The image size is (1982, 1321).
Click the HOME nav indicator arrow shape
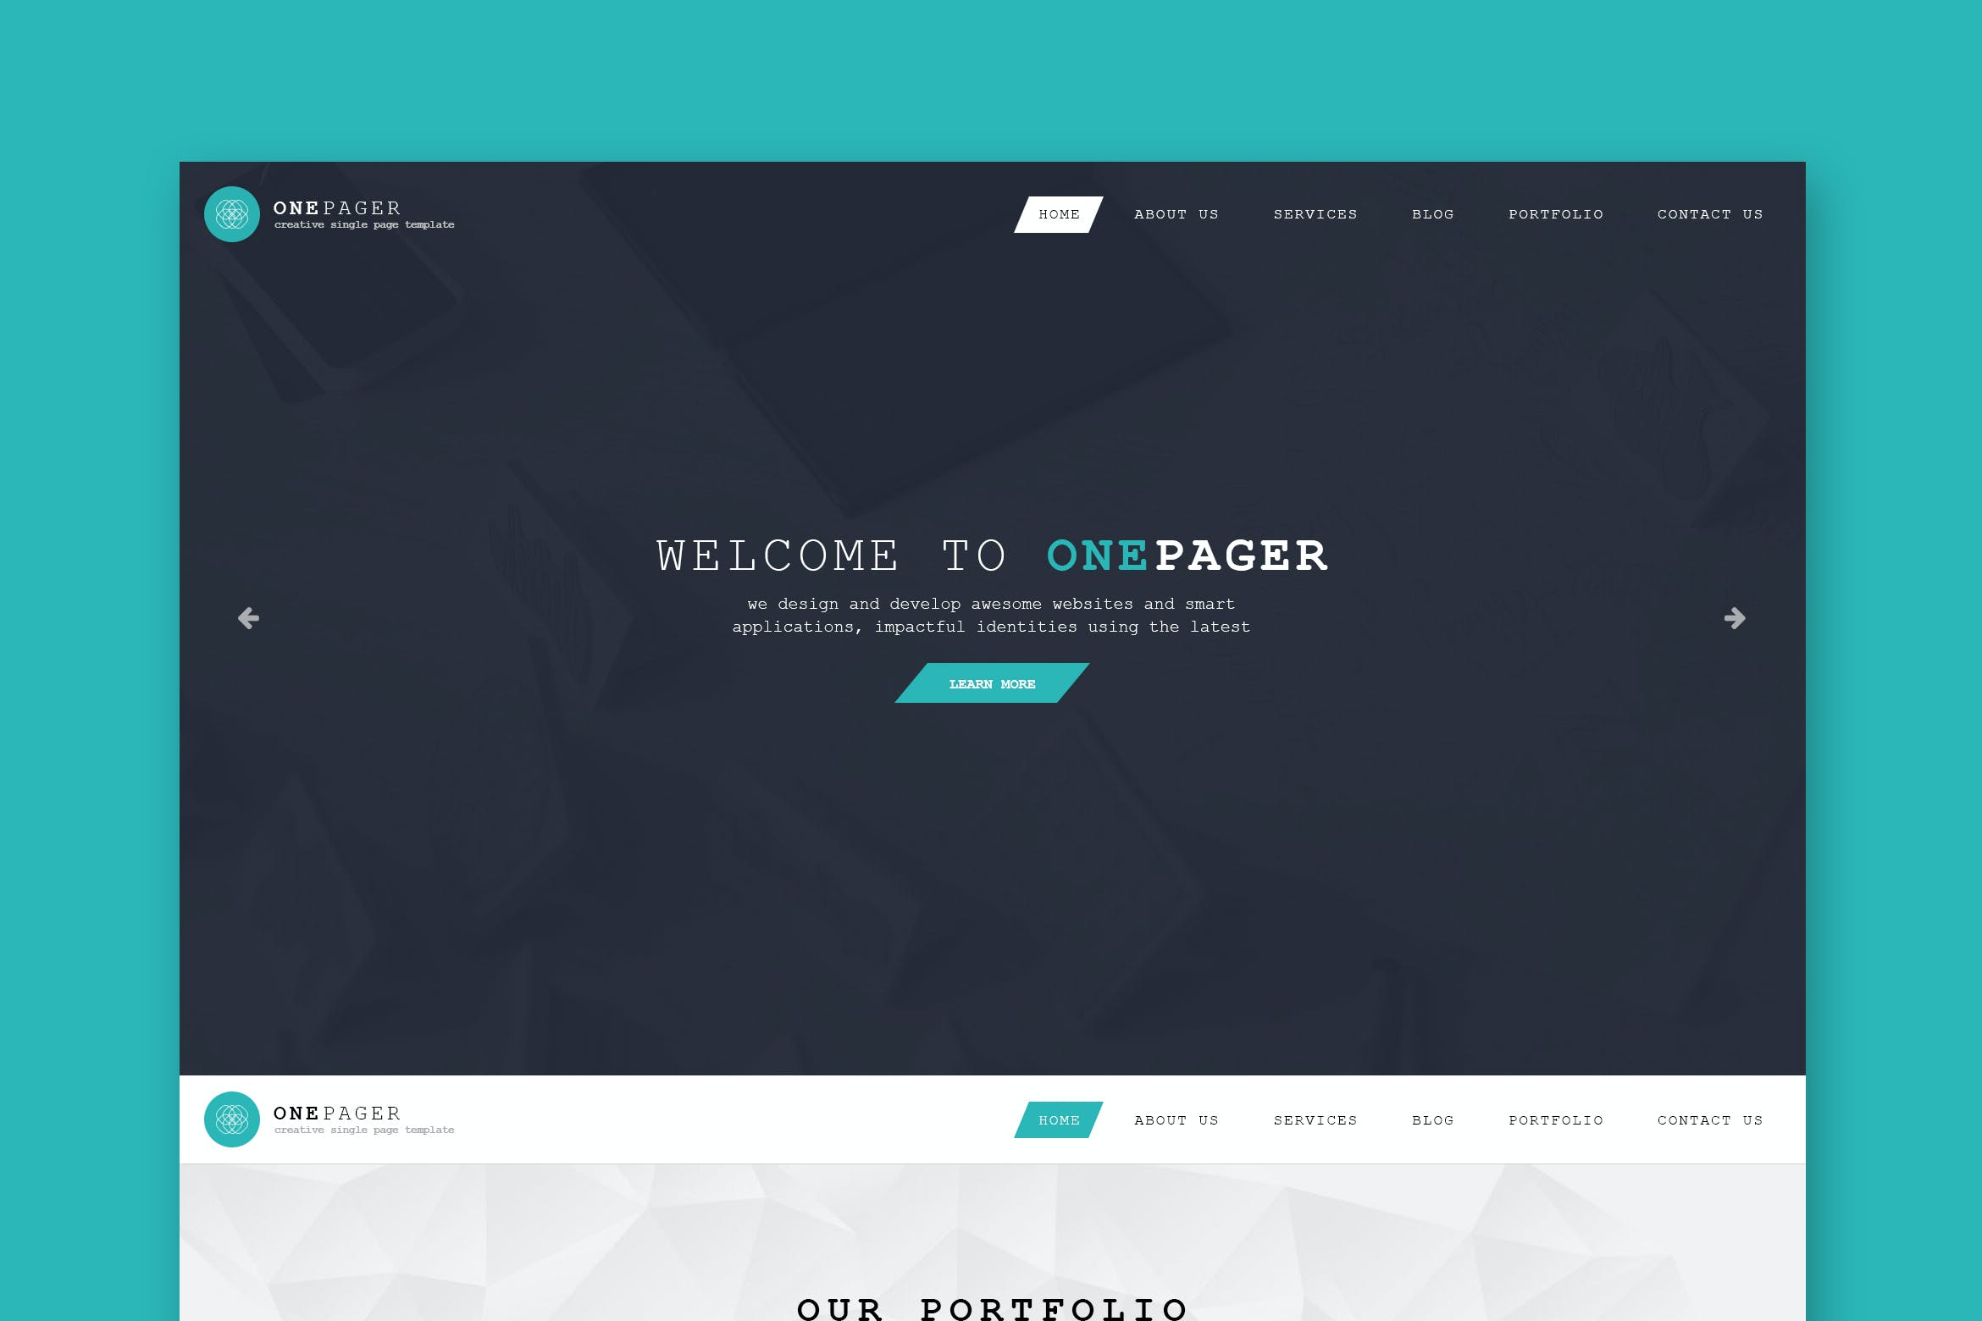pos(1057,213)
